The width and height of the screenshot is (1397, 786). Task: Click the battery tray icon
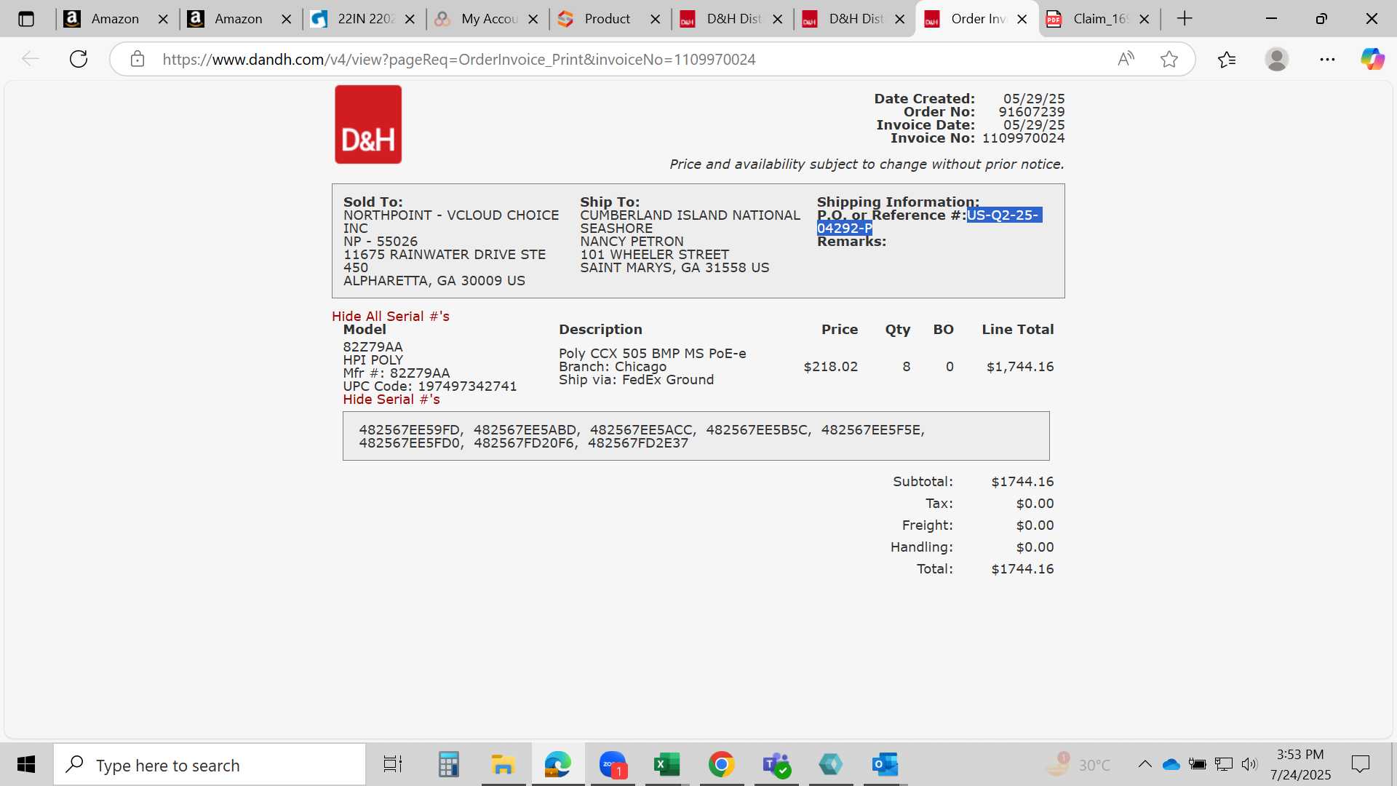click(x=1197, y=764)
